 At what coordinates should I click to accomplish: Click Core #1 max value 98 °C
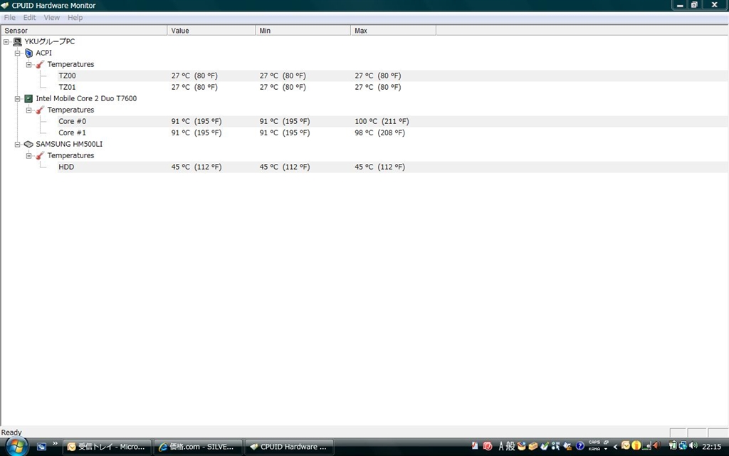click(380, 133)
